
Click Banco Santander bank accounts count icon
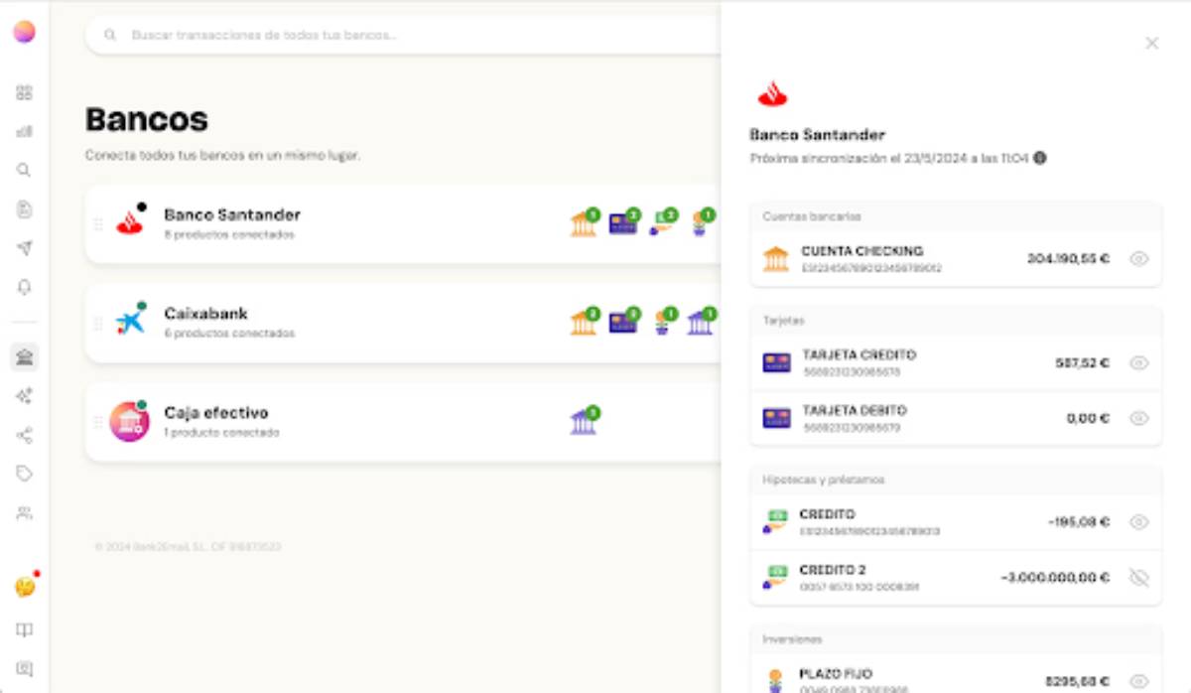coord(584,223)
